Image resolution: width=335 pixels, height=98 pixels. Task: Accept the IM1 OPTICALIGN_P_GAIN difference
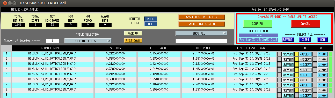(x=305, y=54)
